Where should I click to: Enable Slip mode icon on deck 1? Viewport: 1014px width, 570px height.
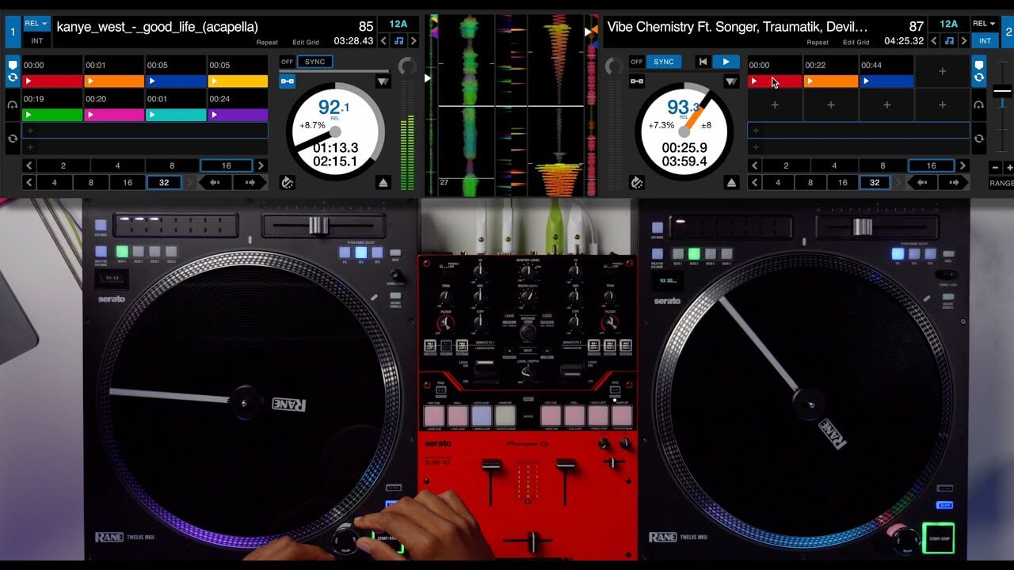coord(383,81)
